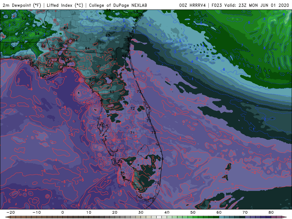
Task: Click the '80' color bar label
Action: coord(271,212)
